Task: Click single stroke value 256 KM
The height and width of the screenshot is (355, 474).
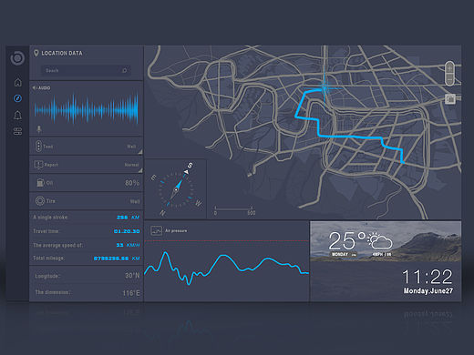Action: [x=128, y=218]
